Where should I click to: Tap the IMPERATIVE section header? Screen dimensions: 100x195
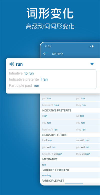click(x=49, y=159)
